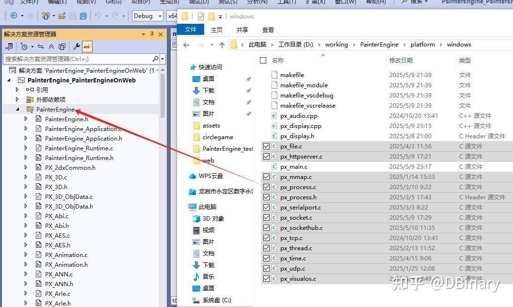The height and width of the screenshot is (307, 513).
Task: Click working in the address breadcrumb
Action: pyautogui.click(x=337, y=45)
